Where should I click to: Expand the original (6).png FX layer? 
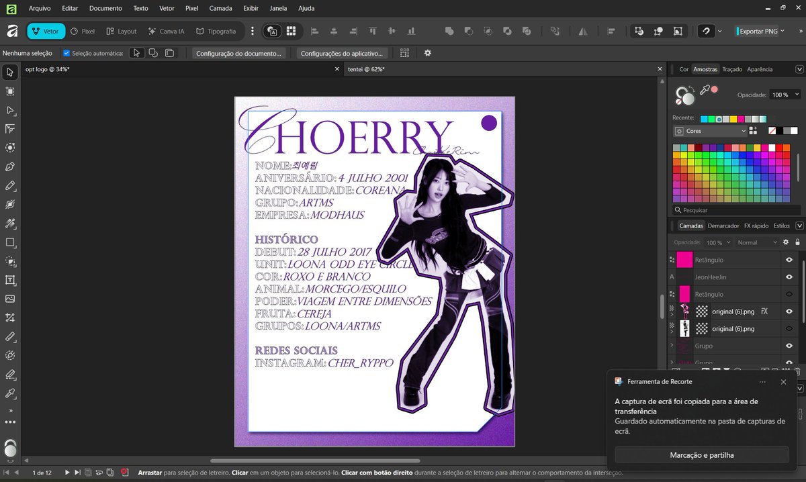pyautogui.click(x=672, y=314)
